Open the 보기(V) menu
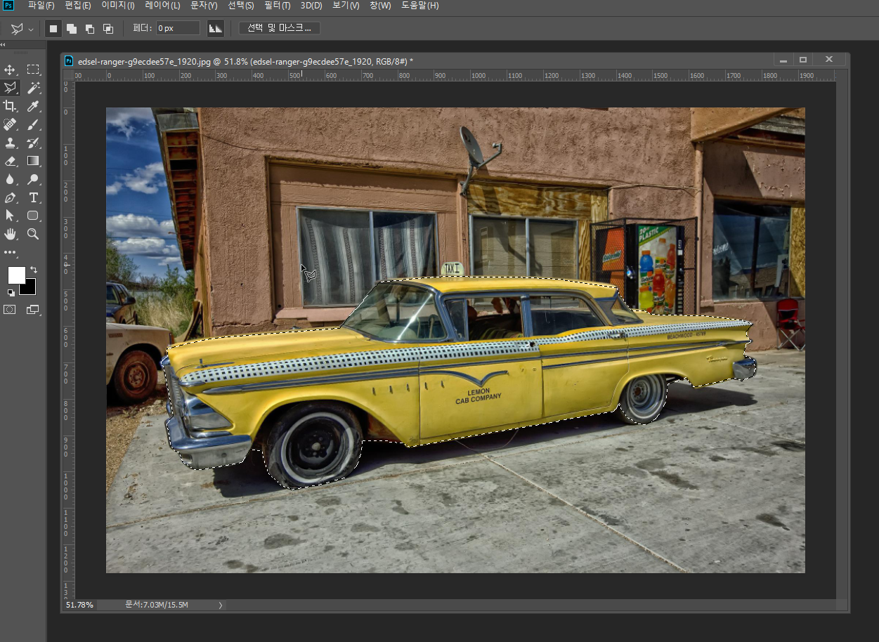The height and width of the screenshot is (642, 879). point(346,6)
